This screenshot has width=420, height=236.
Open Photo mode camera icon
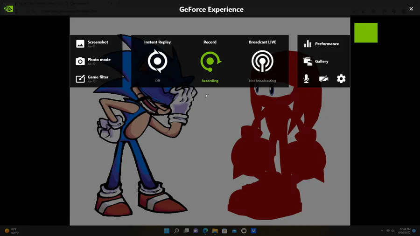tap(80, 61)
